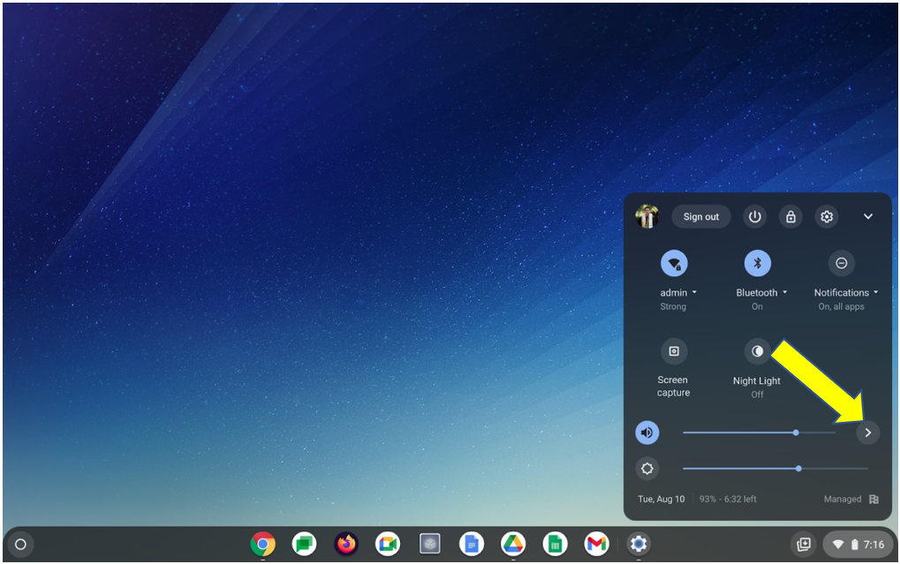Viewport: 900px width, 564px height.
Task: Click the 93% - 6:32 left battery status
Action: [x=728, y=500]
